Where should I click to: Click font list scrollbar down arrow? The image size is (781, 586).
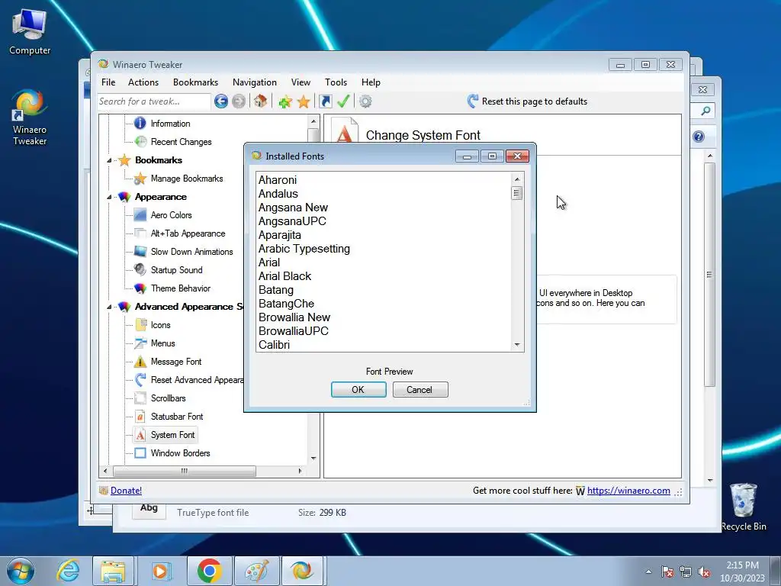[517, 345]
